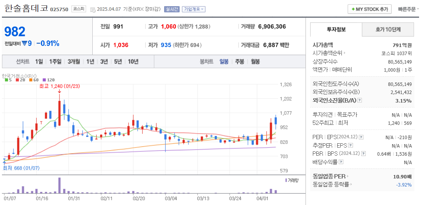Select the 3년 line chart period

click(104, 62)
